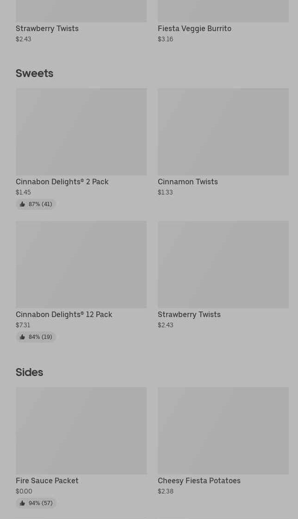The image size is (298, 519).
Task: Select Fire Sauce Packet image
Action: click(x=81, y=431)
